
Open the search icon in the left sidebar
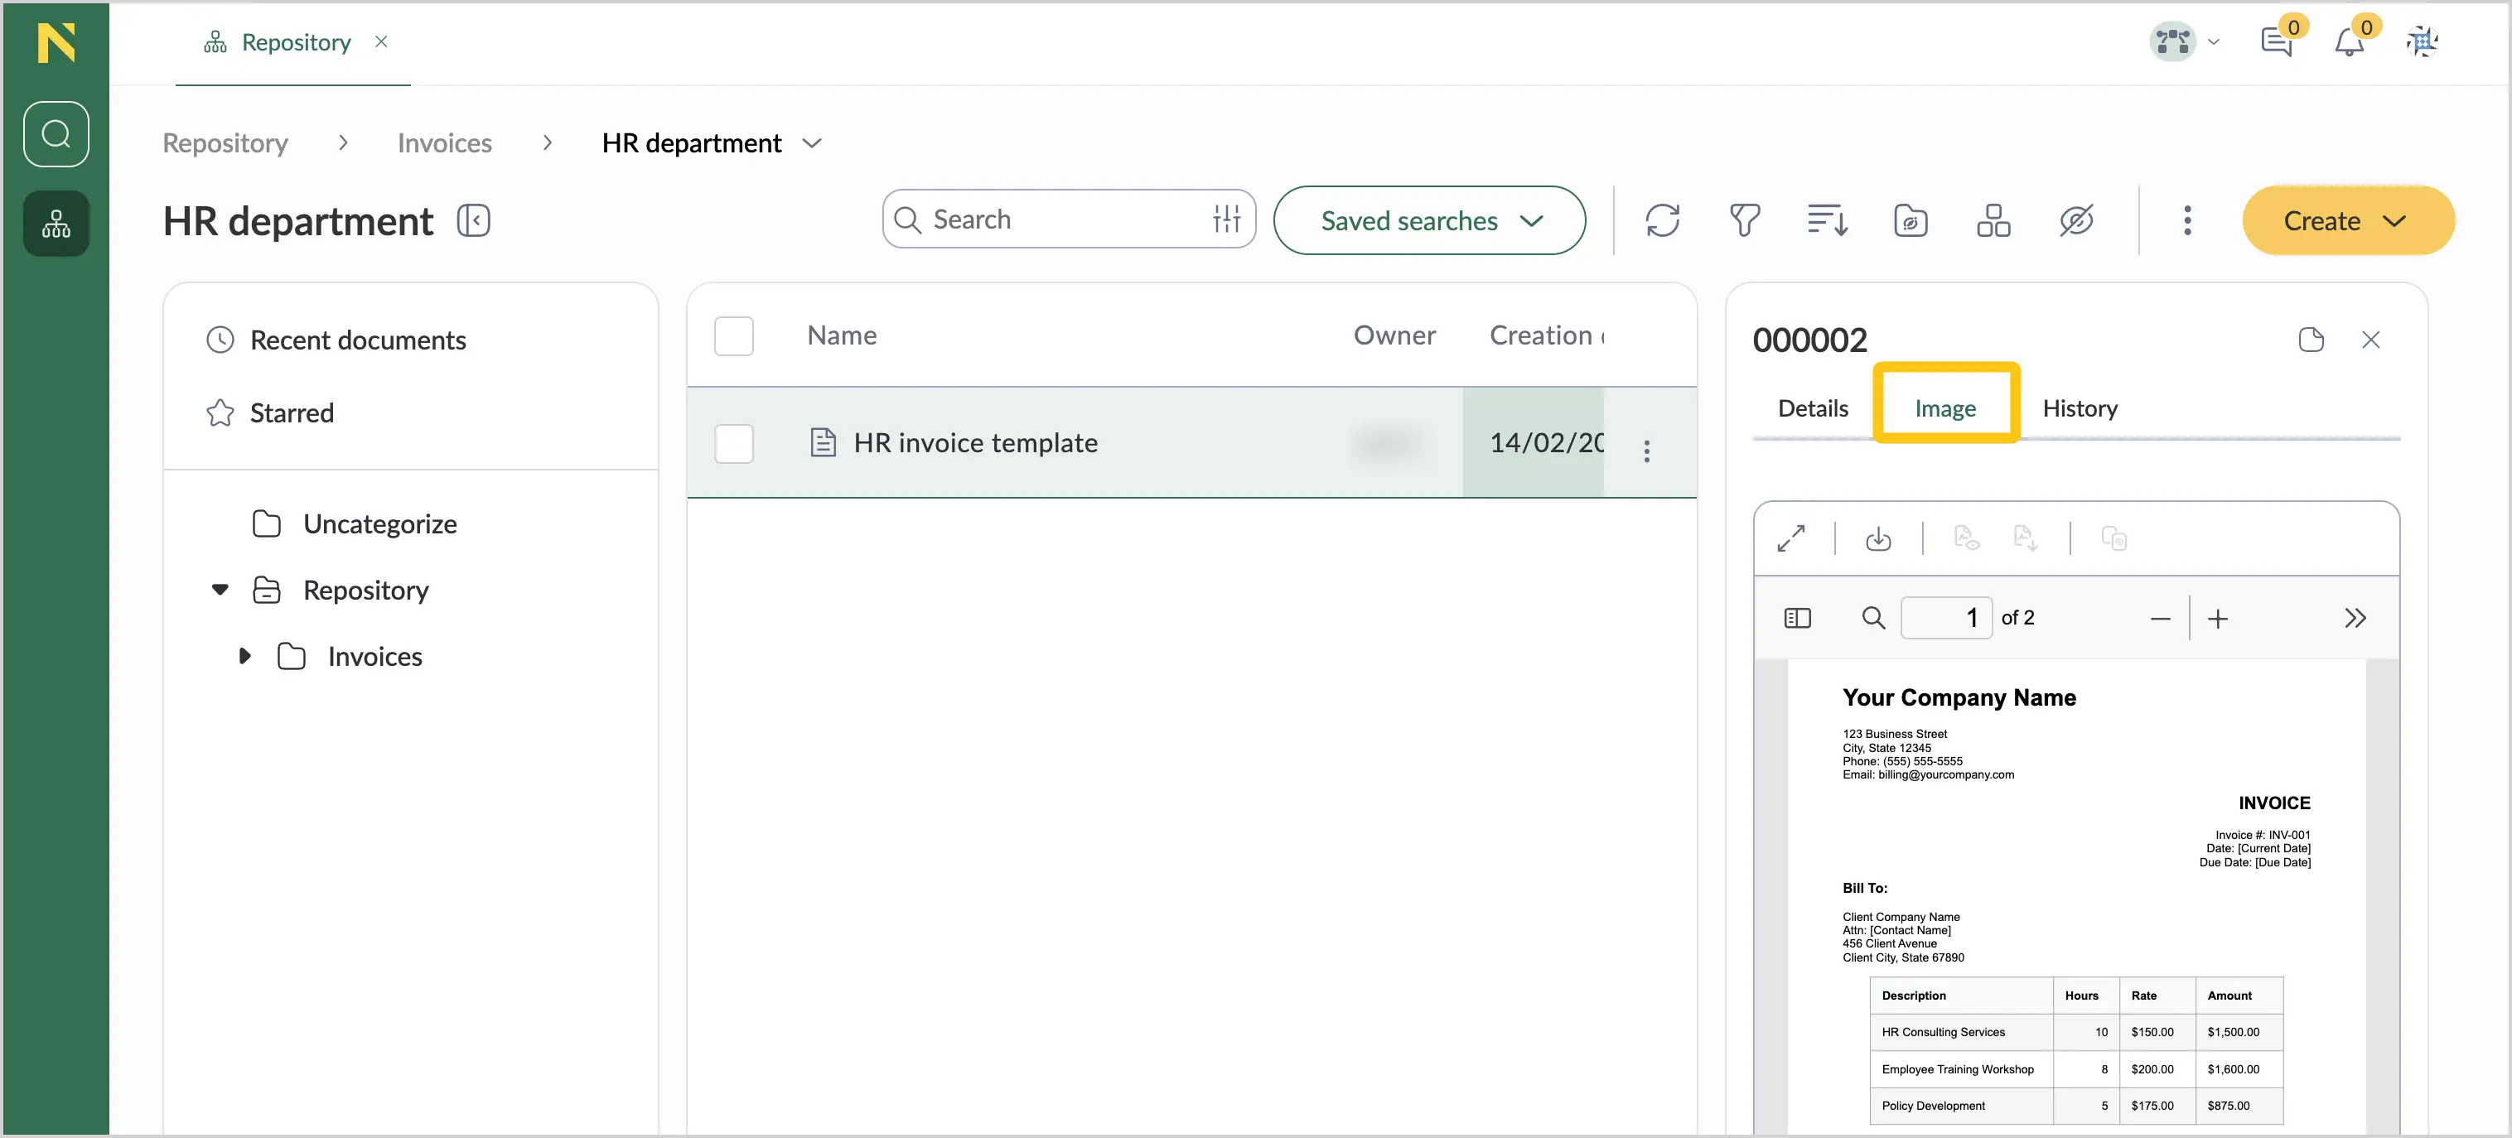[x=56, y=133]
